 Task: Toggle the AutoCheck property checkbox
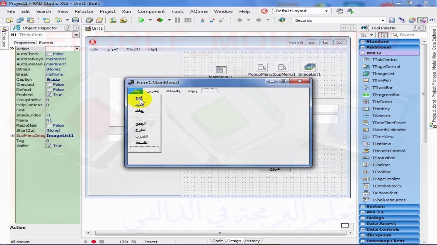tap(49, 54)
